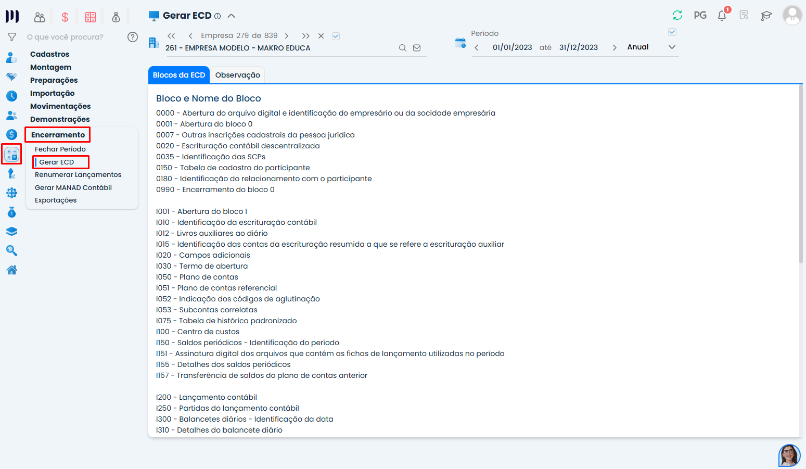Toggle the checkbox above the period selector
The width and height of the screenshot is (806, 469).
tap(672, 32)
